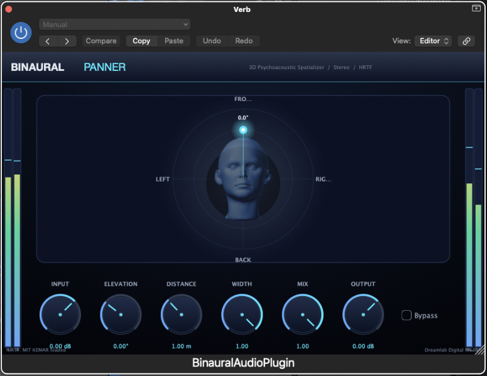Click the Paste button
The width and height of the screenshot is (487, 376).
tap(174, 41)
